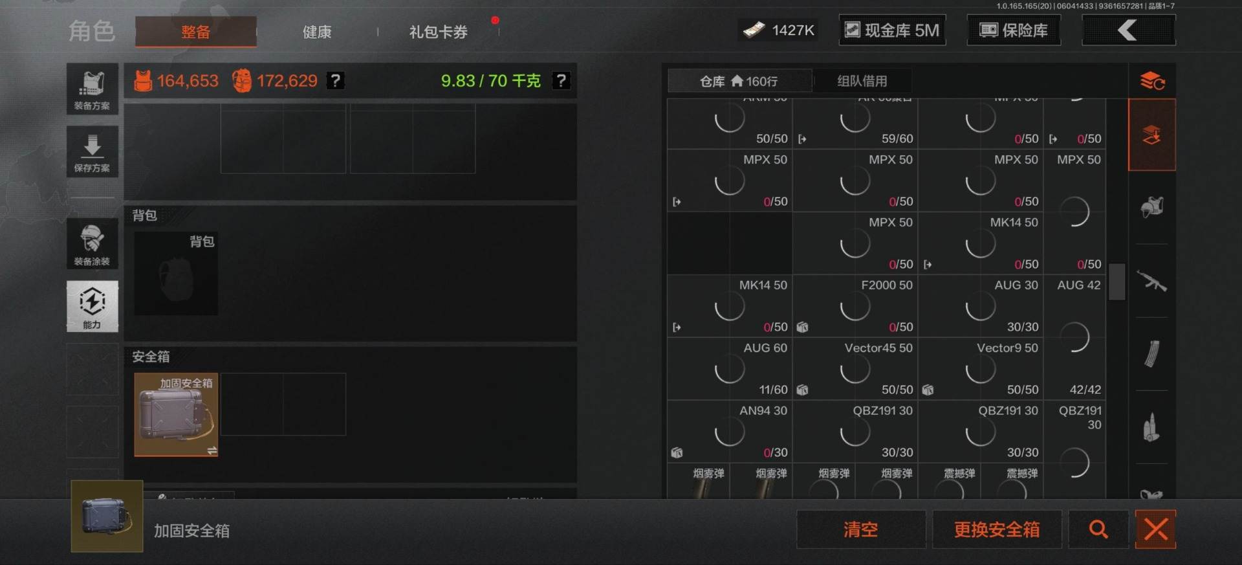Image resolution: width=1242 pixels, height=565 pixels.
Task: Open 装备涂装 helmet icon
Action: coord(92,244)
